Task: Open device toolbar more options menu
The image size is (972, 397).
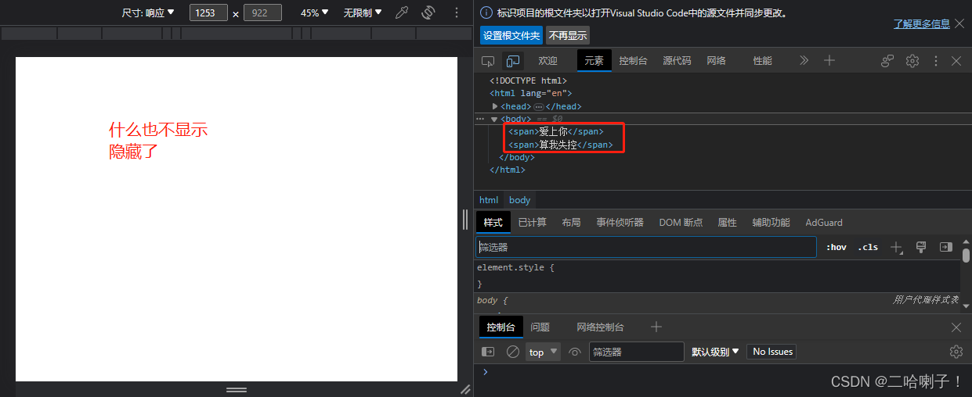Action: [x=457, y=13]
